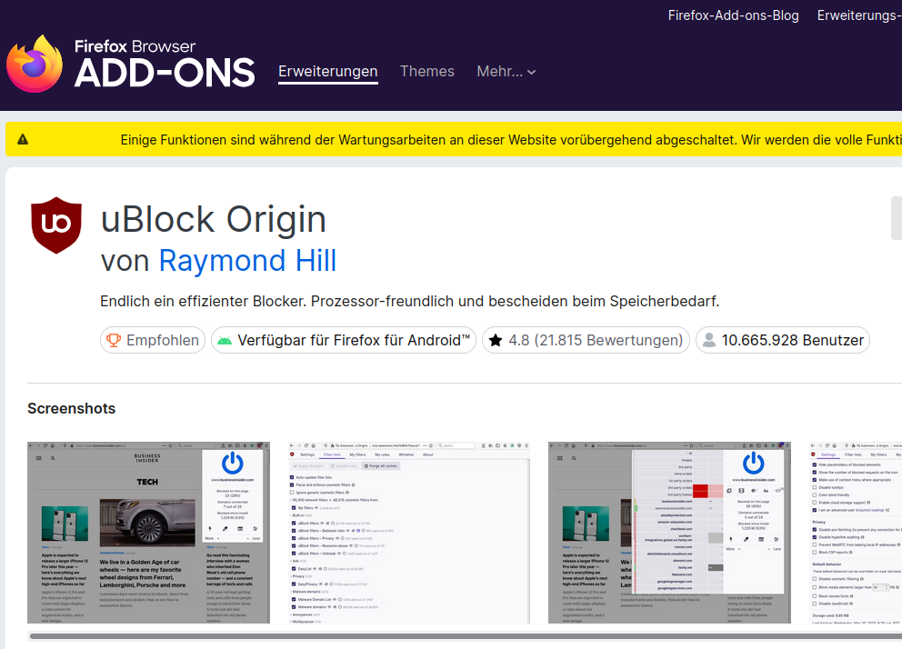Click the star icon beside the 4.8 rating

coord(496,340)
